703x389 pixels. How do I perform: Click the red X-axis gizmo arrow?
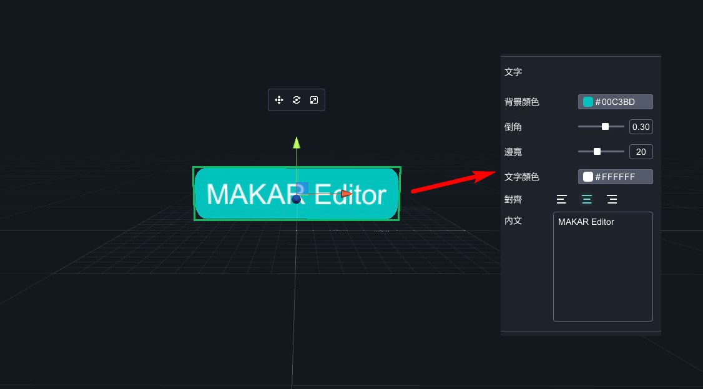pos(347,194)
